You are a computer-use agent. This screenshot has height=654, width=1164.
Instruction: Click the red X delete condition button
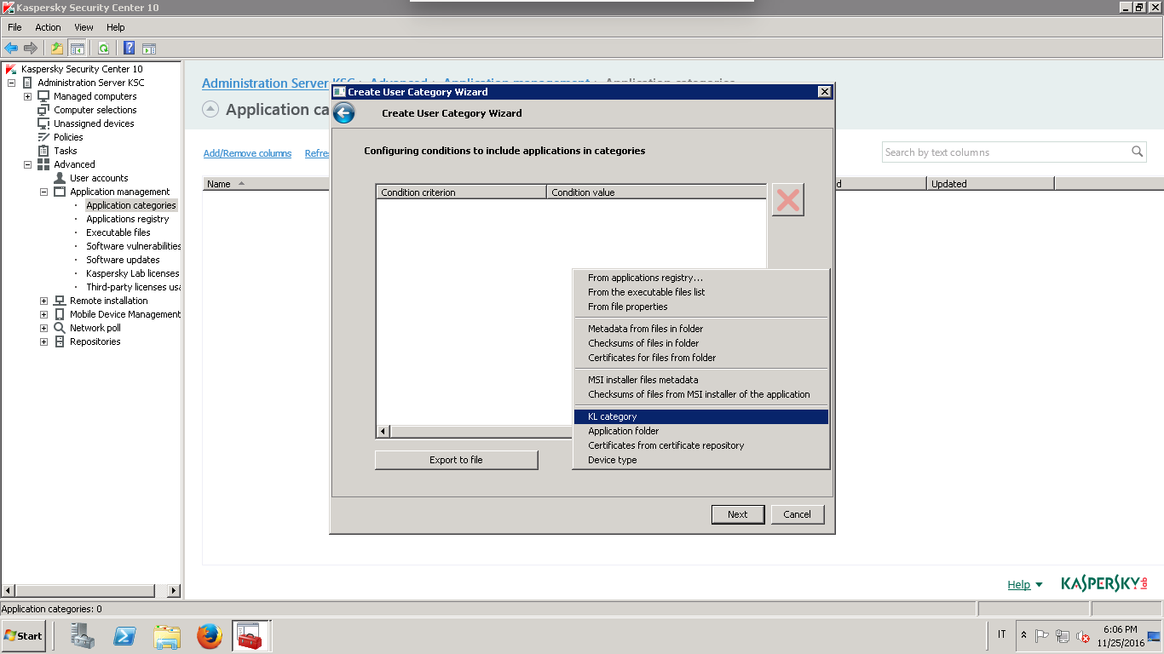pyautogui.click(x=788, y=200)
